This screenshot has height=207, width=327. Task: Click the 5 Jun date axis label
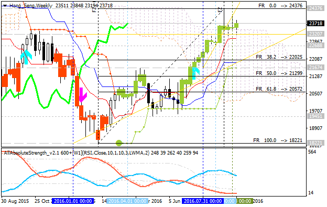[175, 201]
